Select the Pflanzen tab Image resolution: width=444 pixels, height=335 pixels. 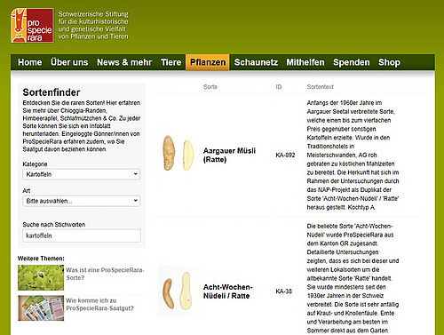(x=208, y=62)
